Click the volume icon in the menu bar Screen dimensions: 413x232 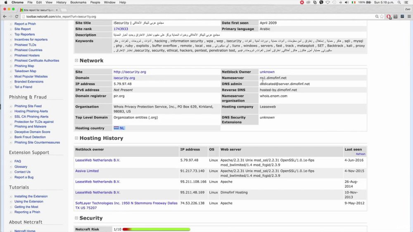pyautogui.click(x=347, y=2)
